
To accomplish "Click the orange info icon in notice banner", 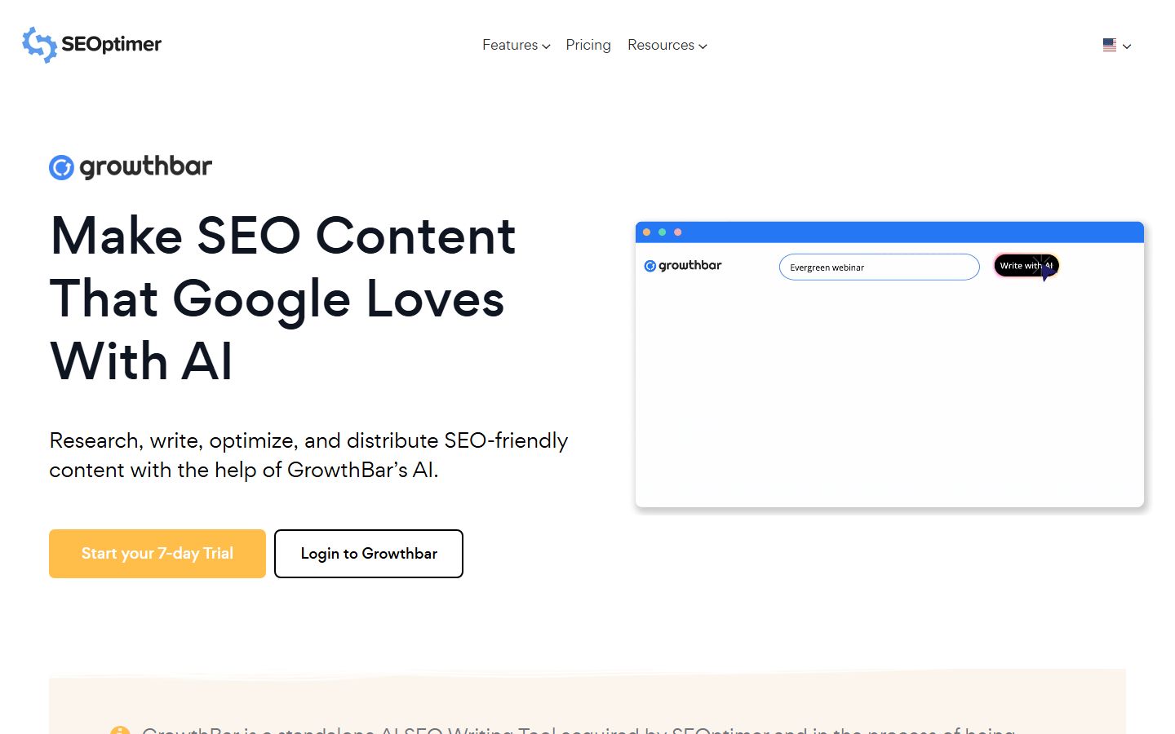I will [120, 730].
